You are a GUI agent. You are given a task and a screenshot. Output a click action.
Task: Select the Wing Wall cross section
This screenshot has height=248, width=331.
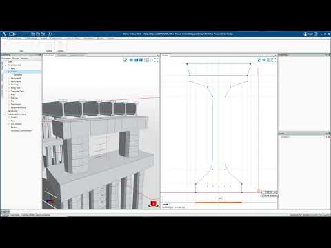(x=15, y=88)
